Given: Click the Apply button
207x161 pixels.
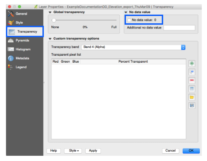Looking at the screenshot, I should (93, 151).
